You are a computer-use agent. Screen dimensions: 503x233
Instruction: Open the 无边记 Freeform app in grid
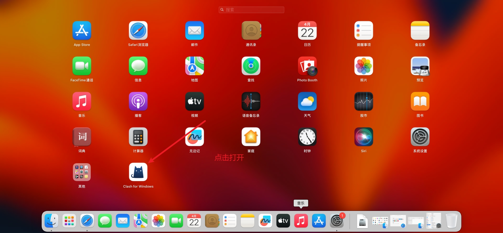click(x=194, y=137)
